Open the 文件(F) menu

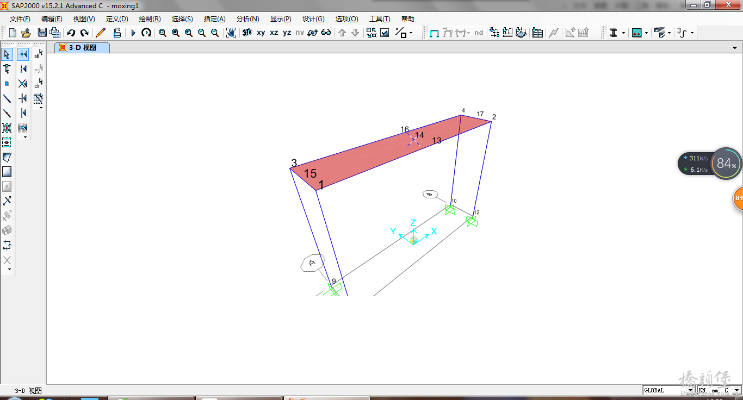[x=20, y=18]
